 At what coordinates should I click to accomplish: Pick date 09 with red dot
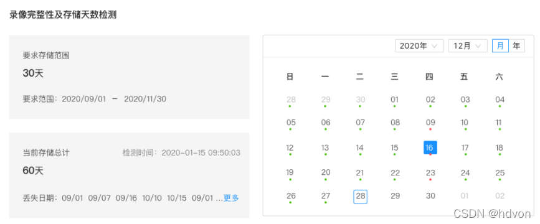pyautogui.click(x=430, y=123)
